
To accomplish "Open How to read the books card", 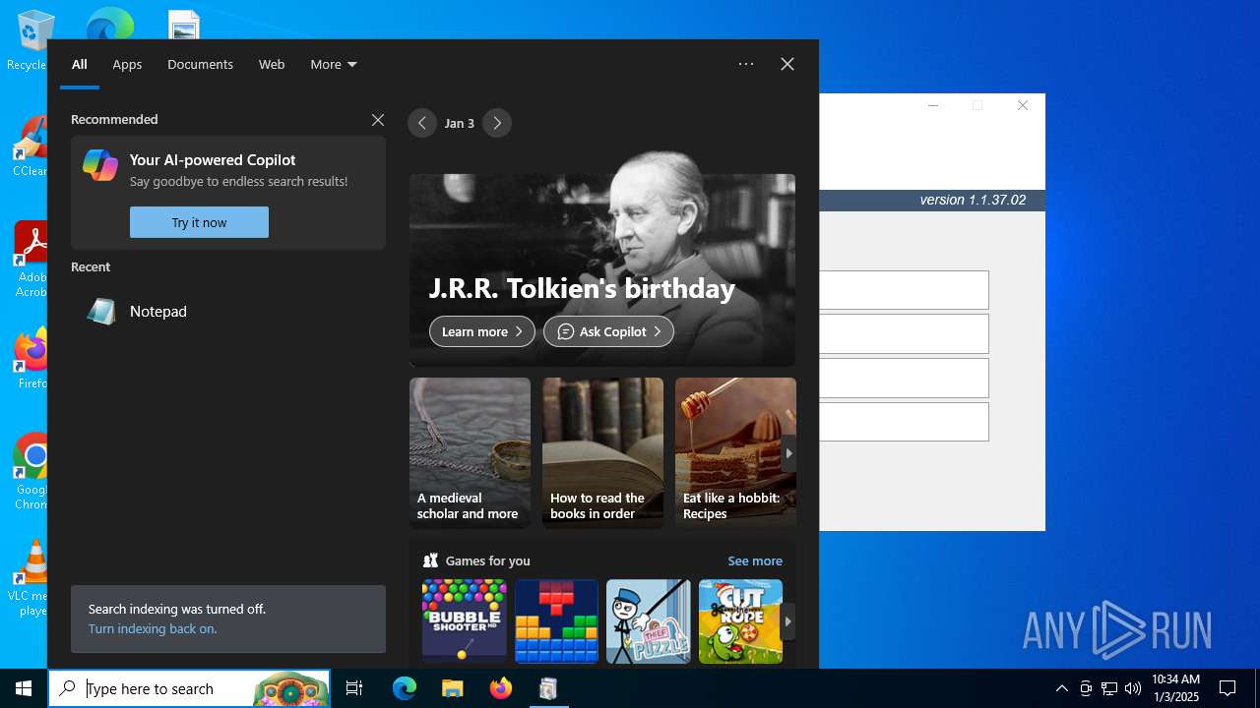I will (x=602, y=453).
